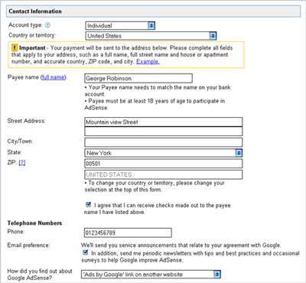Click the ZIP code field

163,164
